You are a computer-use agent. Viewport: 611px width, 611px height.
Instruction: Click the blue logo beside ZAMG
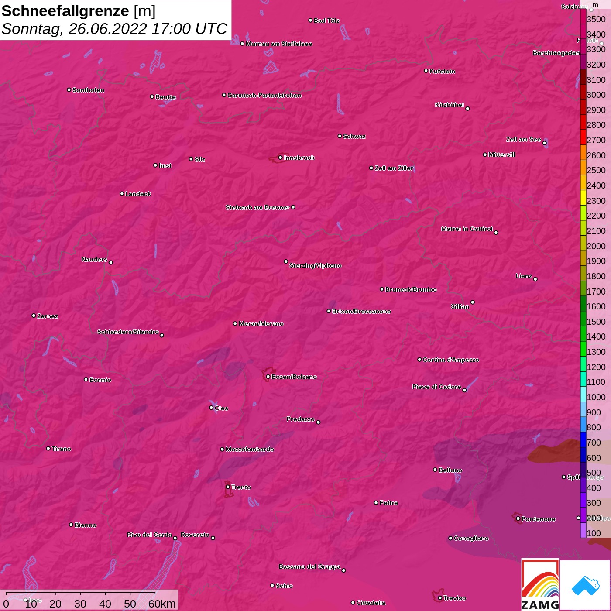[x=585, y=585]
